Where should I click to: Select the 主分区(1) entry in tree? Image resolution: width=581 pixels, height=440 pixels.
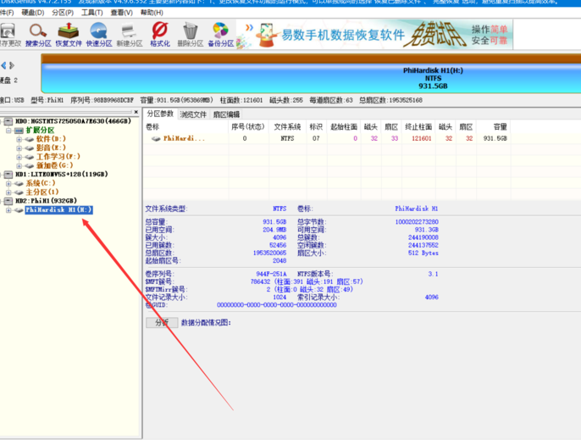(x=41, y=192)
